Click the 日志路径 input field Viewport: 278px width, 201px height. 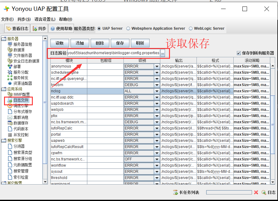pos(114,53)
